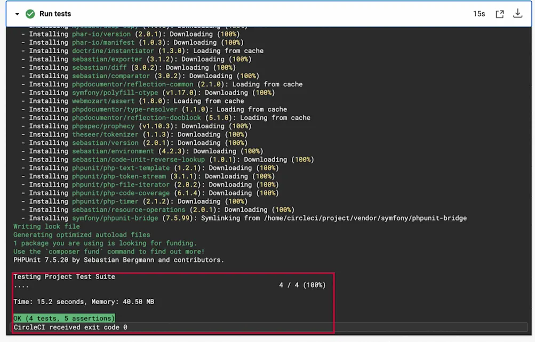
Task: Click the green OK (4 tests, 5 assertions) result
Action: (64, 318)
